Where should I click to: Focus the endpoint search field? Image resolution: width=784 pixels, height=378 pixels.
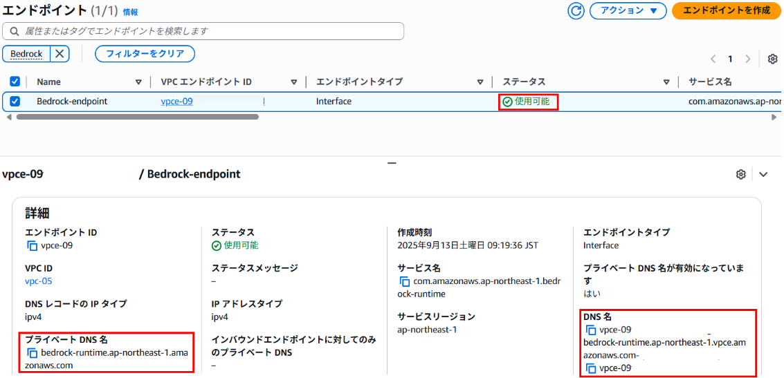203,31
